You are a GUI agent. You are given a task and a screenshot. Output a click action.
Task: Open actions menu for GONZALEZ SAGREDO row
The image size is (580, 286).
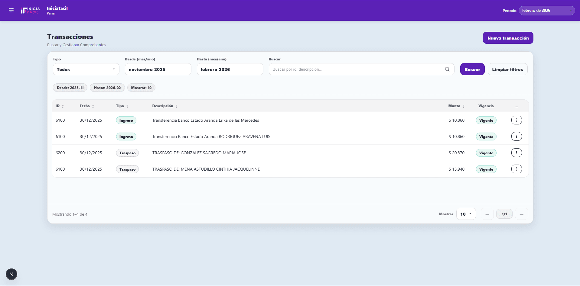click(x=516, y=153)
